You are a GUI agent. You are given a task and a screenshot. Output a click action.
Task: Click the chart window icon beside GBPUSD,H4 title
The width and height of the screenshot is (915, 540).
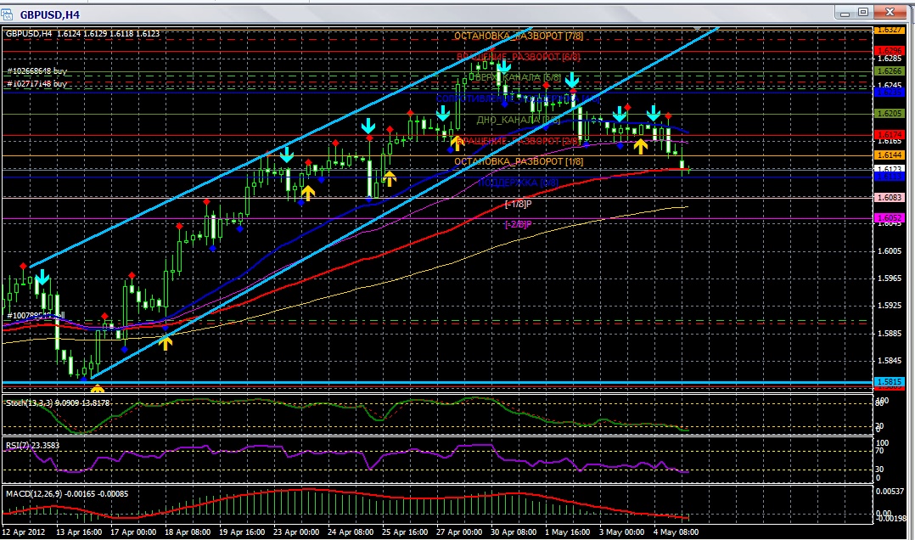[7, 14]
